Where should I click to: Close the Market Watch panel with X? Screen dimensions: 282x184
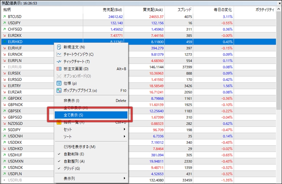pos(279,3)
